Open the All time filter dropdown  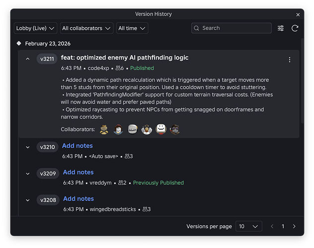coord(132,28)
